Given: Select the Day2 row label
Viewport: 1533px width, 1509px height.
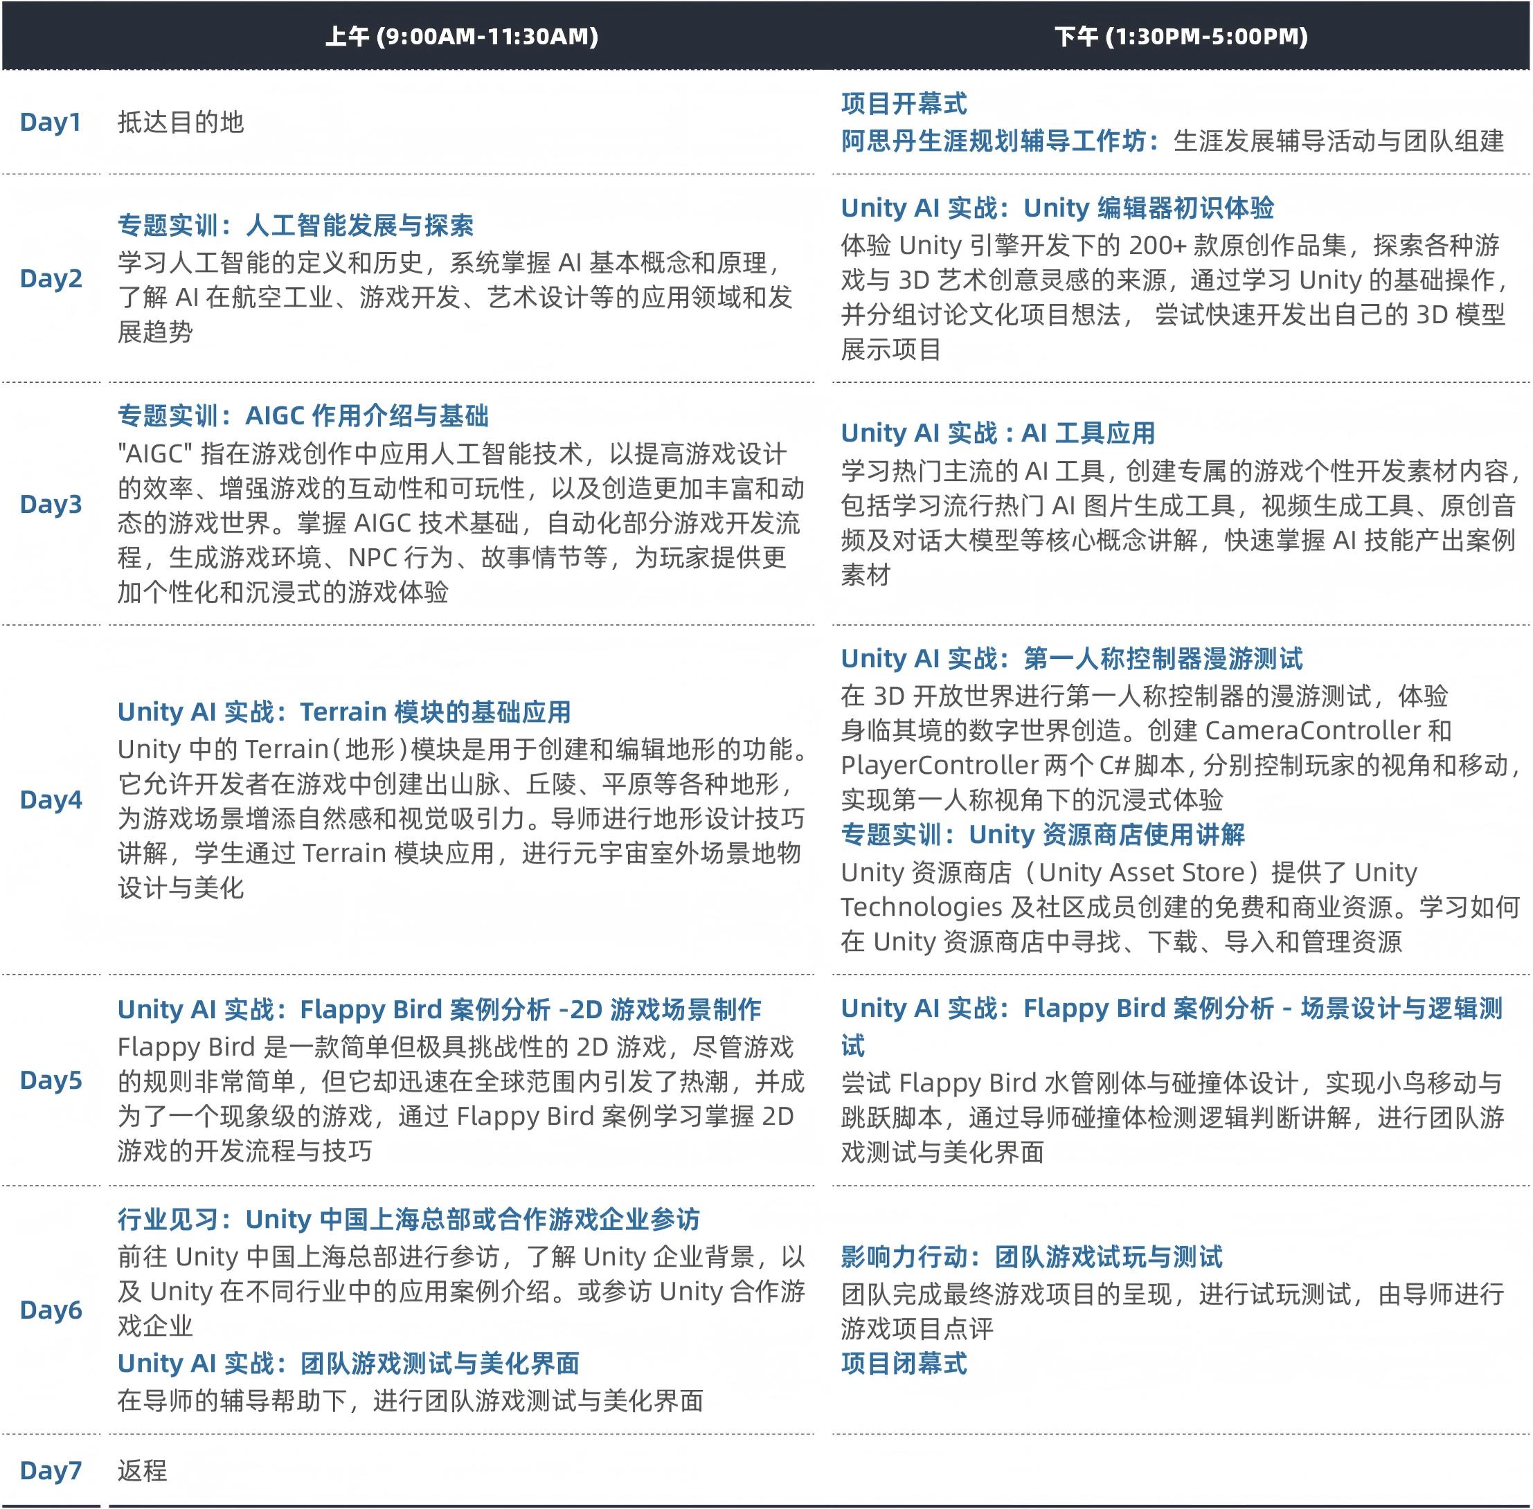Looking at the screenshot, I should (x=51, y=278).
